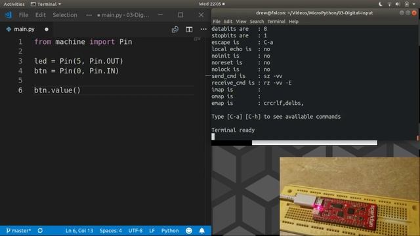Click line 6 btn.value() code
This screenshot has width=420, height=236.
(57, 90)
